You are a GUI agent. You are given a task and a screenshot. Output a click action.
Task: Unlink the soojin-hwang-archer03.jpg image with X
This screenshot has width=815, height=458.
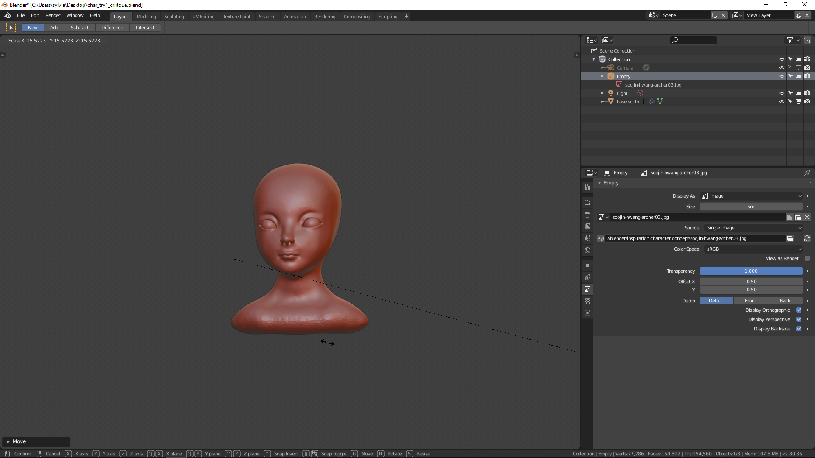point(807,217)
